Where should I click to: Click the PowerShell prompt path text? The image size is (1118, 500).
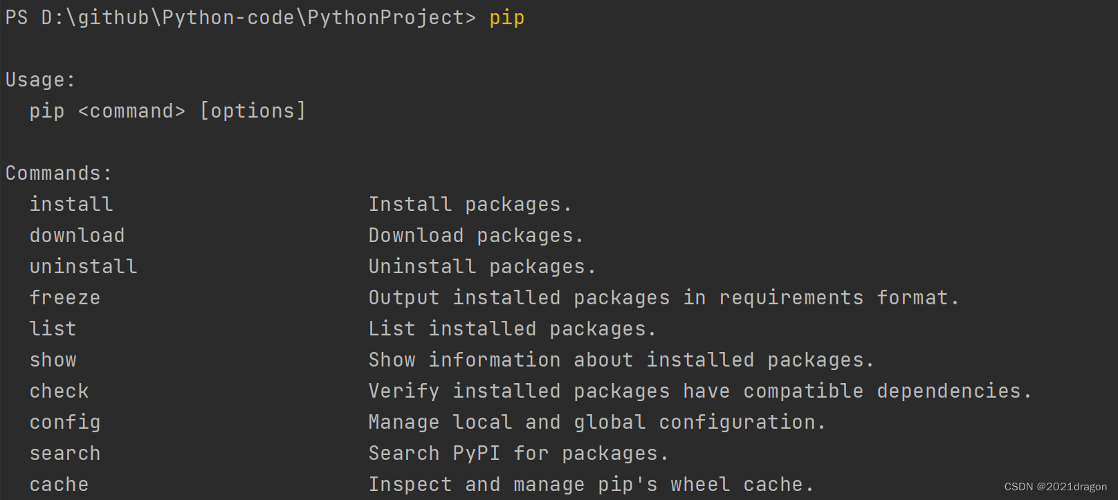[x=241, y=18]
